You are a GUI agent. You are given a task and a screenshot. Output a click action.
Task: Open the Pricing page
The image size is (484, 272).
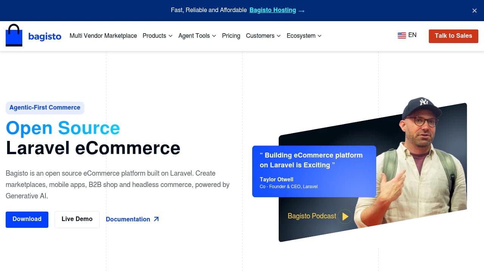231,36
